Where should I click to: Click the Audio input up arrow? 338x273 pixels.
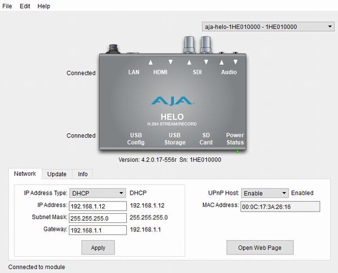(221, 62)
